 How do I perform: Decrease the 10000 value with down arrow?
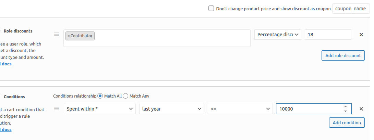[x=345, y=111]
